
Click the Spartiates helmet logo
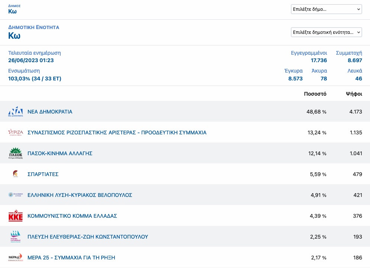pos(15,174)
